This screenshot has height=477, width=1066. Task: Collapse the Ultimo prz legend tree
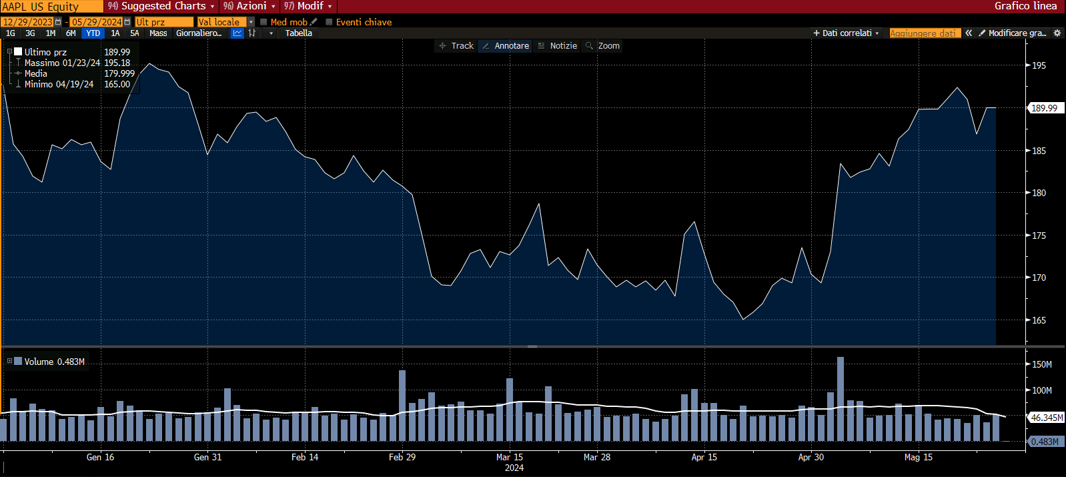pos(9,51)
